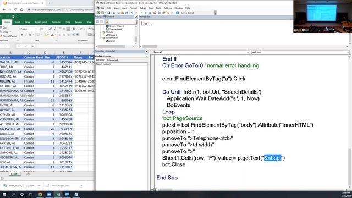Open the Debug menu in VBA editor

(x=143, y=8)
